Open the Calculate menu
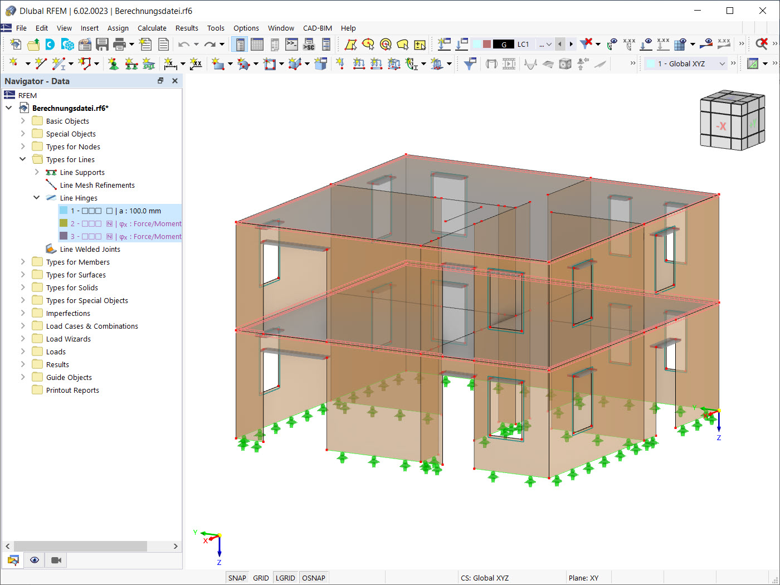The width and height of the screenshot is (780, 585). click(x=152, y=28)
